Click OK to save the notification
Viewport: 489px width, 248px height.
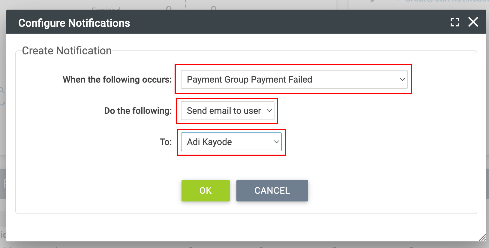click(x=205, y=190)
